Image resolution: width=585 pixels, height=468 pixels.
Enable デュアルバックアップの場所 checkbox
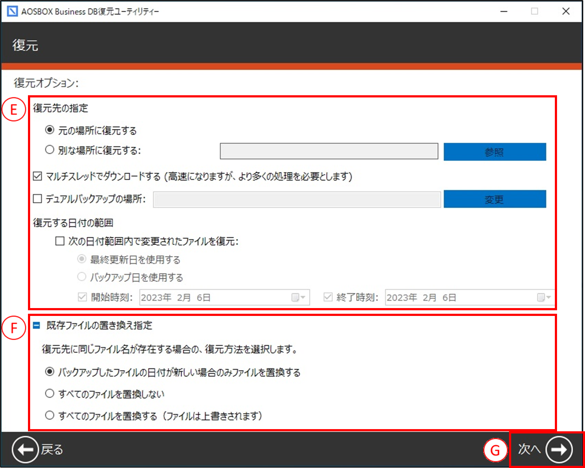point(38,199)
